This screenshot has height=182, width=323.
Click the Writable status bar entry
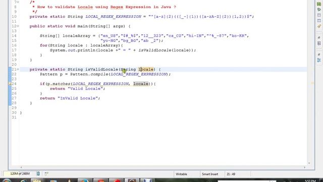(x=181, y=174)
